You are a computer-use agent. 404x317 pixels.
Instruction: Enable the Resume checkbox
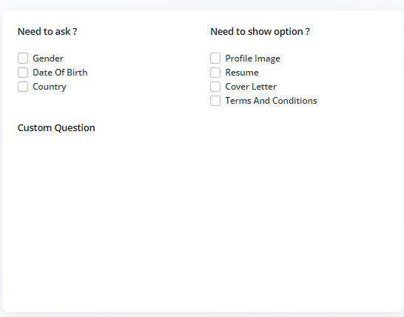point(215,73)
